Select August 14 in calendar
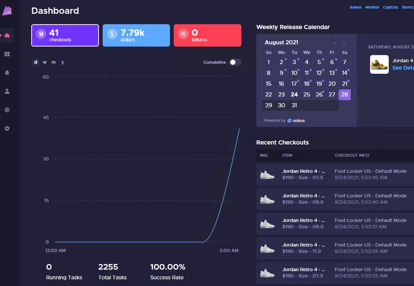The height and width of the screenshot is (286, 414). click(x=344, y=73)
